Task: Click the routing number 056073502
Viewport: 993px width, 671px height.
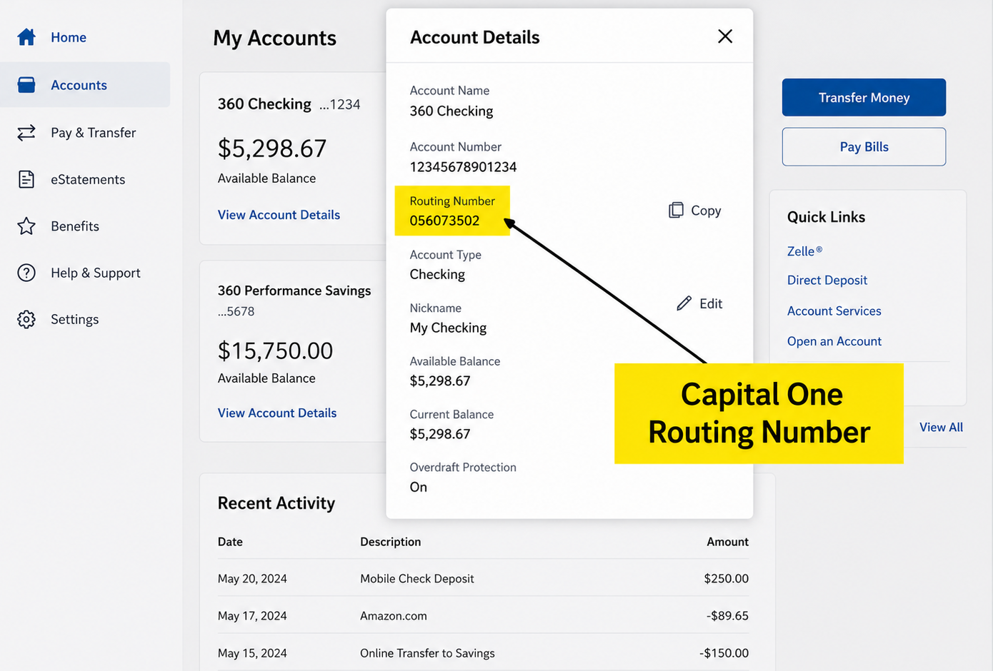Action: [444, 221]
